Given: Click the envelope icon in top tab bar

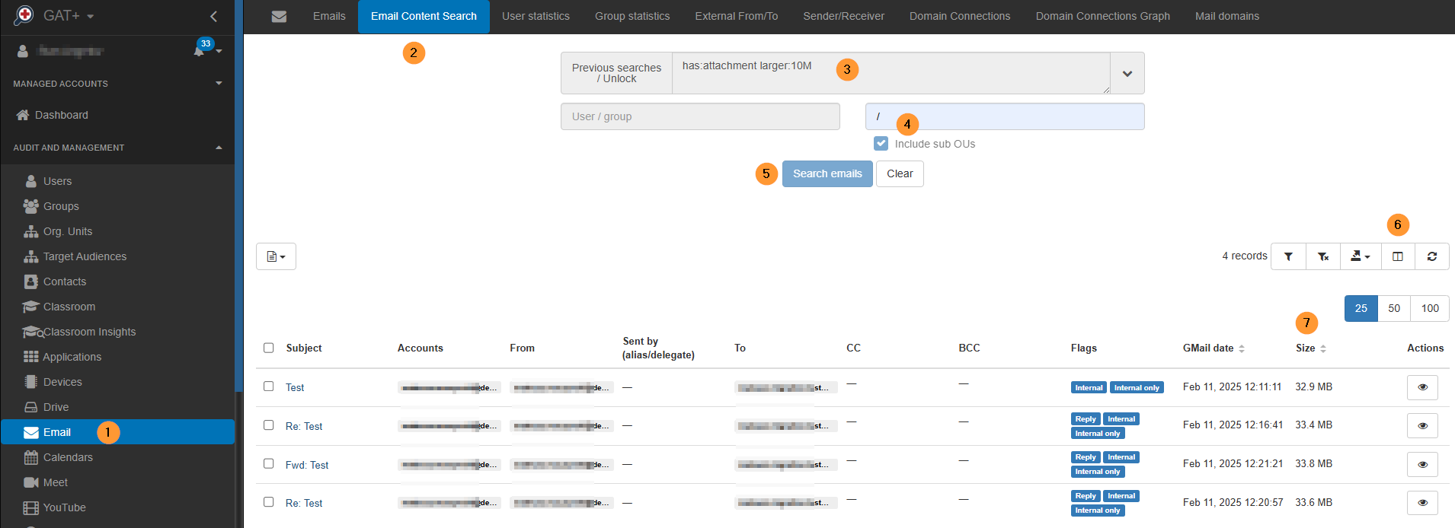Looking at the screenshot, I should [279, 16].
